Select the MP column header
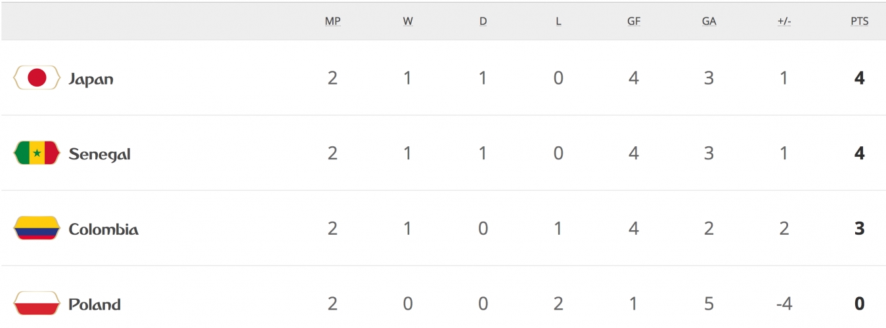 (x=333, y=21)
